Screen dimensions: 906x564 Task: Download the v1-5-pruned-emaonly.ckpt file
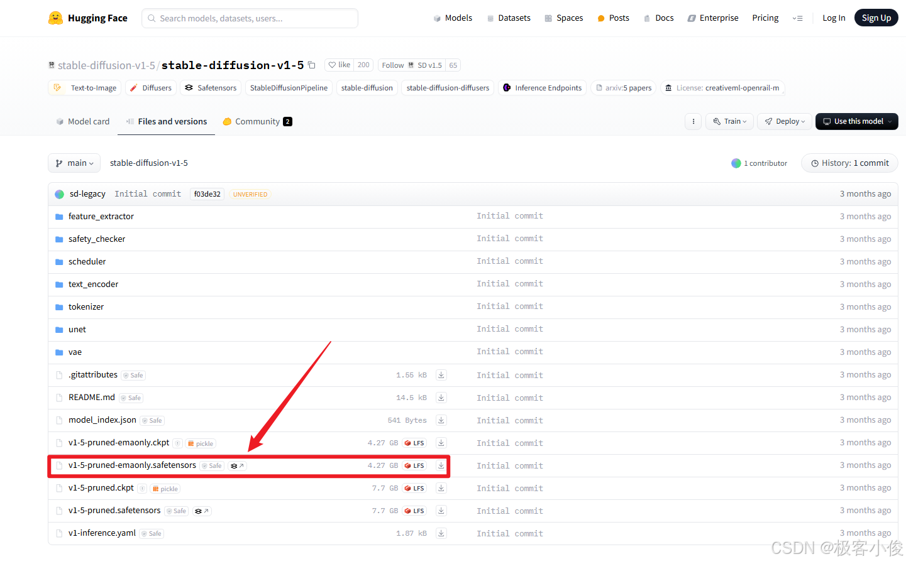click(x=441, y=443)
